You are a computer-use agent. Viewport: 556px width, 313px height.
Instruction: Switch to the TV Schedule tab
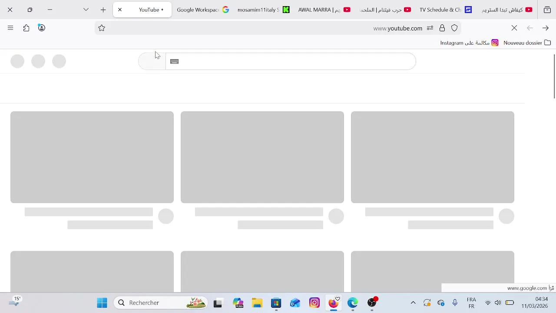click(445, 10)
